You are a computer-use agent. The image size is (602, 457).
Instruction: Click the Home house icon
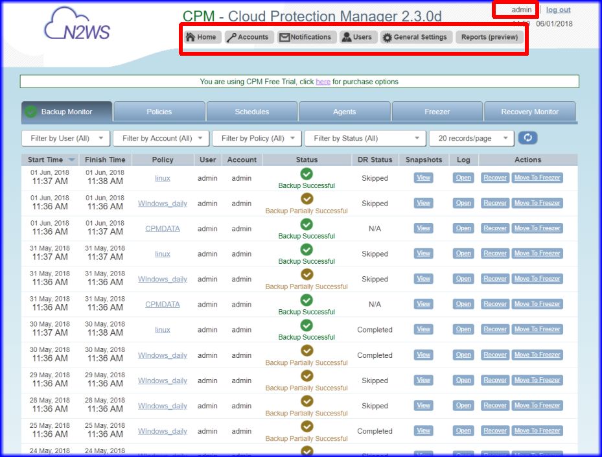191,37
